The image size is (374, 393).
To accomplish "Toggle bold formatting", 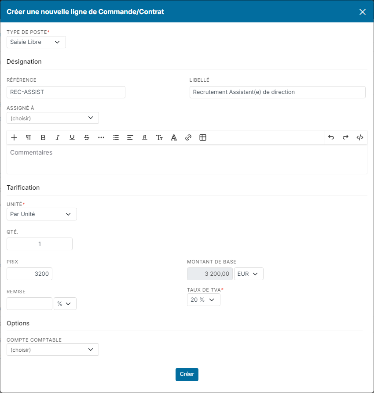I will click(43, 137).
